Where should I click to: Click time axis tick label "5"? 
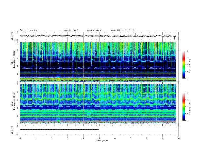99,138
